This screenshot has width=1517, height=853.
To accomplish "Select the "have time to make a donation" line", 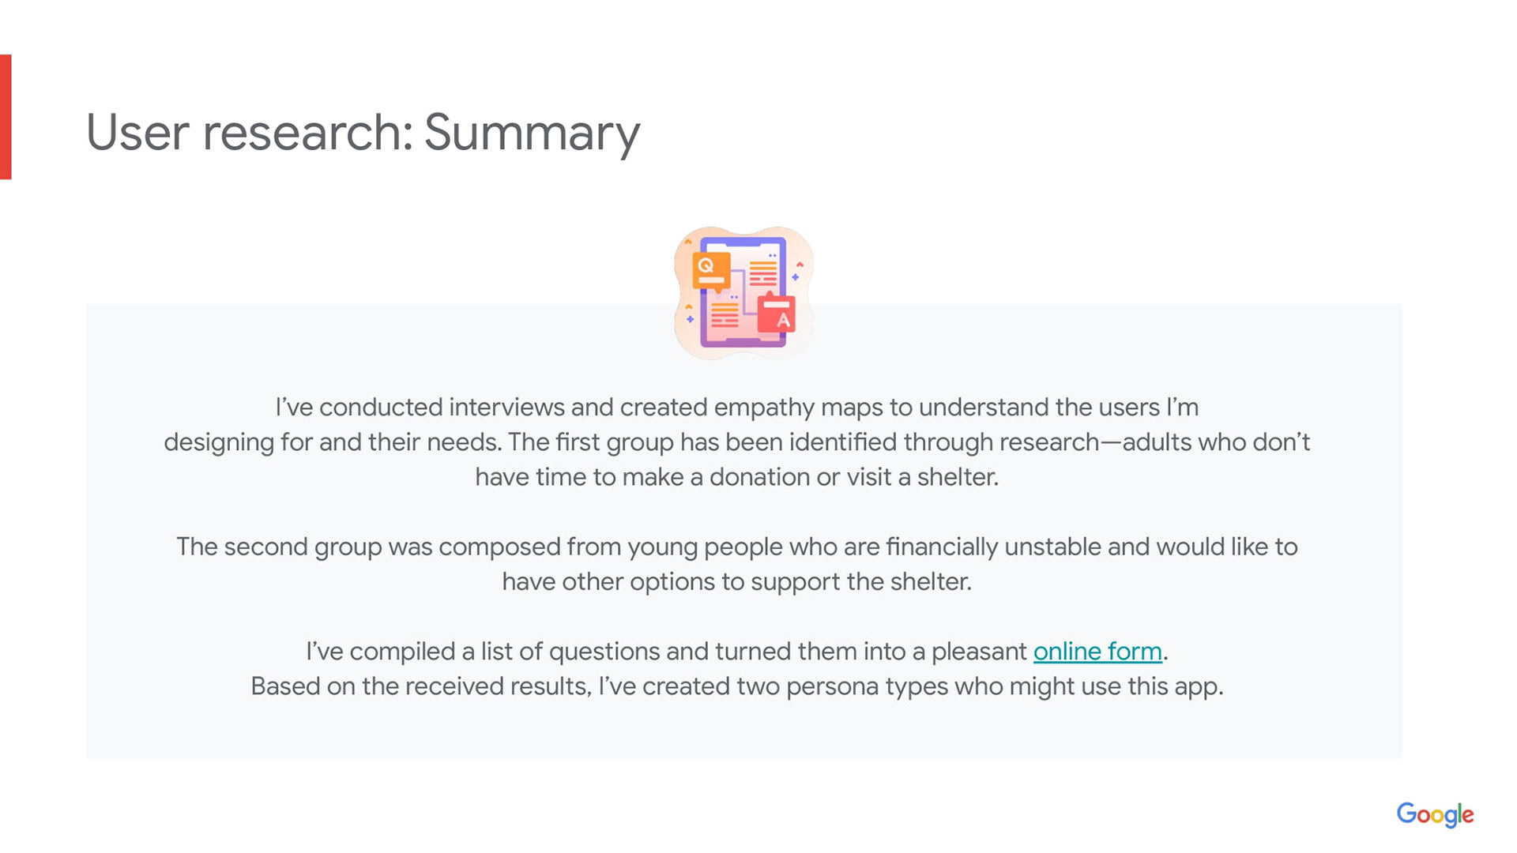I will click(x=736, y=477).
